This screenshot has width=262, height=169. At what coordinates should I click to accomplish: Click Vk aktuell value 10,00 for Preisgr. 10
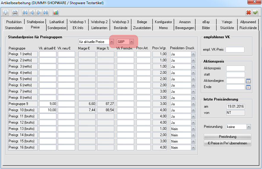(48, 110)
